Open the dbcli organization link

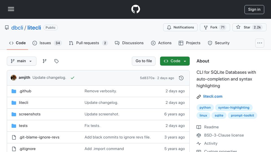[17, 28]
